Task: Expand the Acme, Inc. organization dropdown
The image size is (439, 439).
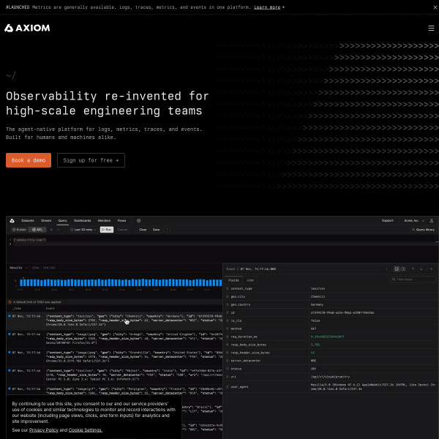Action: tap(414, 221)
